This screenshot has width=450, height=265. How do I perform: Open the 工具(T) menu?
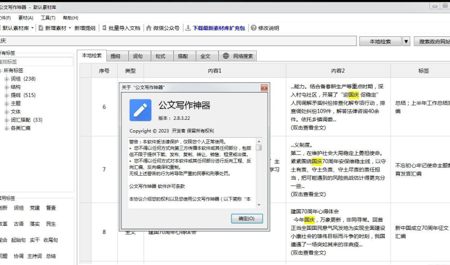coord(48,18)
